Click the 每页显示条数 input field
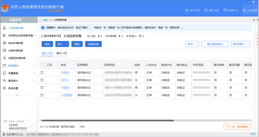The width and height of the screenshot is (259, 137). (x=82, y=127)
